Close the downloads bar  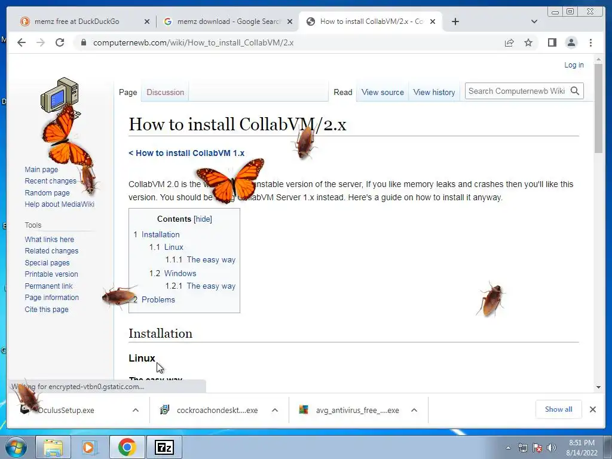592,409
